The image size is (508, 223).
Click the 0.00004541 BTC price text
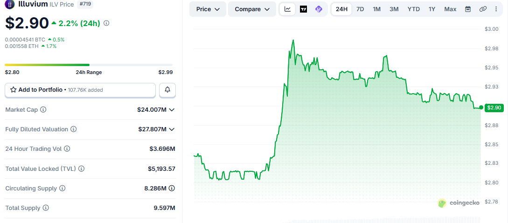[x=25, y=40]
